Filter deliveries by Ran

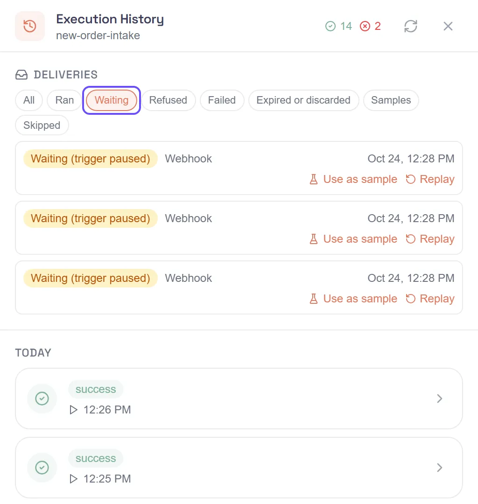pos(64,100)
